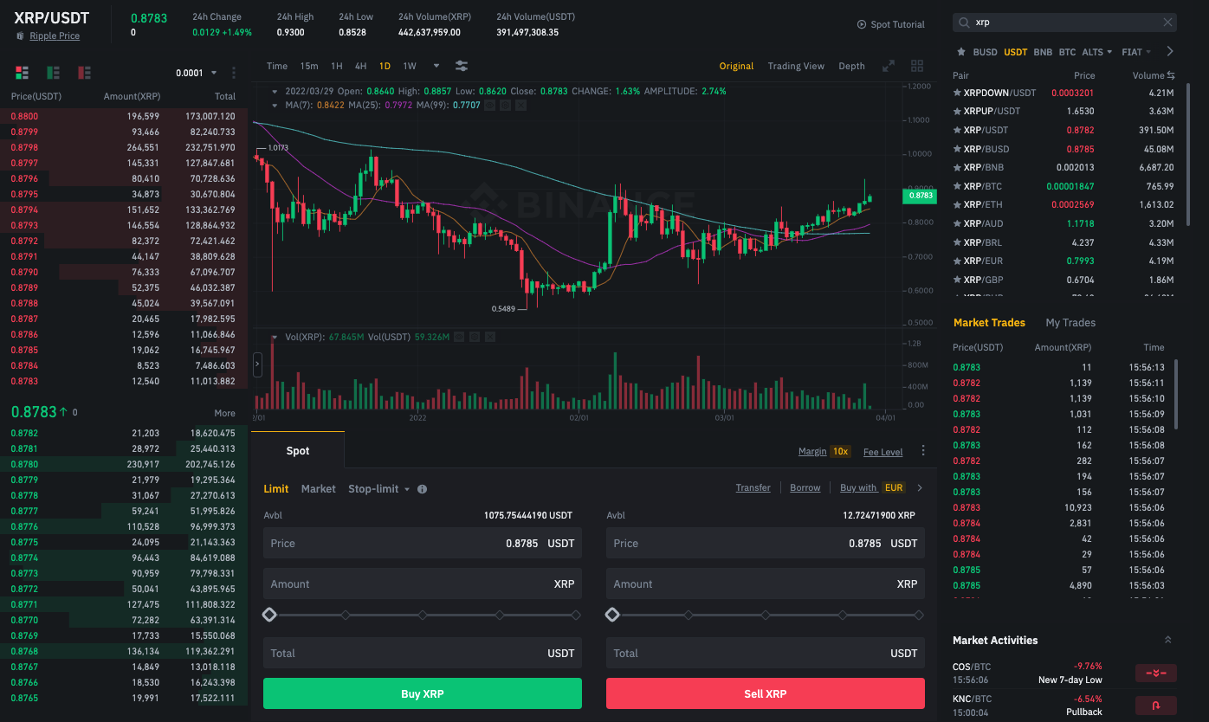Open the Transfer link
The height and width of the screenshot is (722, 1209).
(753, 488)
